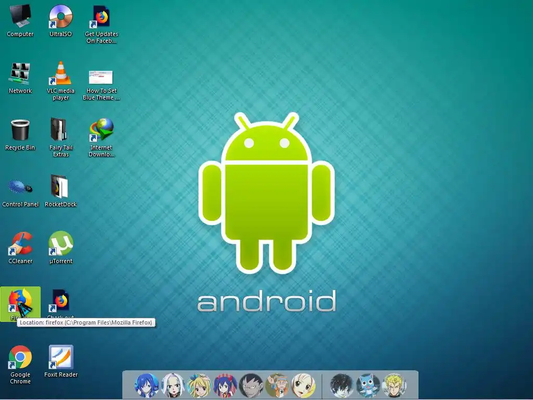This screenshot has width=533, height=400.
Task: Launch the Google Chrome shortcut
Action: 20,365
